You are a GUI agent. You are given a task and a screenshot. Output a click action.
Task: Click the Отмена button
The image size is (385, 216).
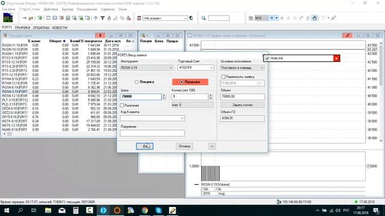click(x=185, y=146)
